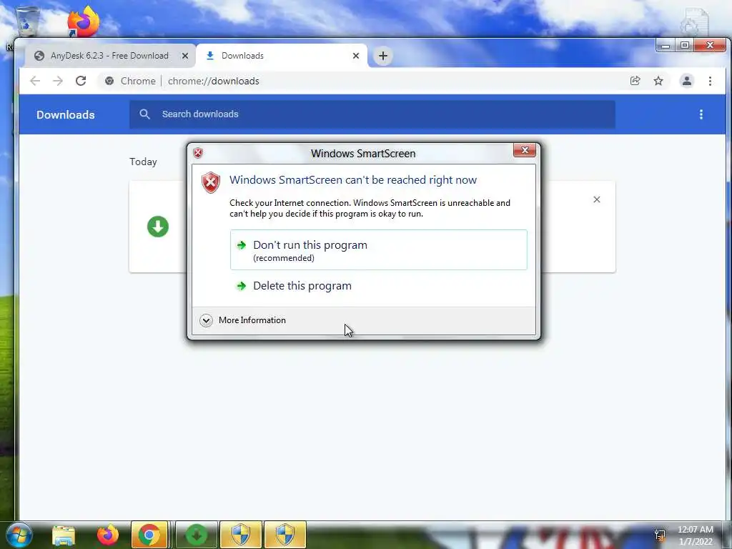This screenshot has width=732, height=549.
Task: Open Firefox desktop shortcut
Action: (83, 21)
